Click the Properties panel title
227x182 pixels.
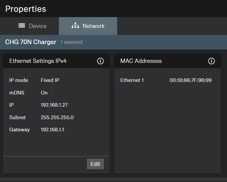(x=26, y=9)
